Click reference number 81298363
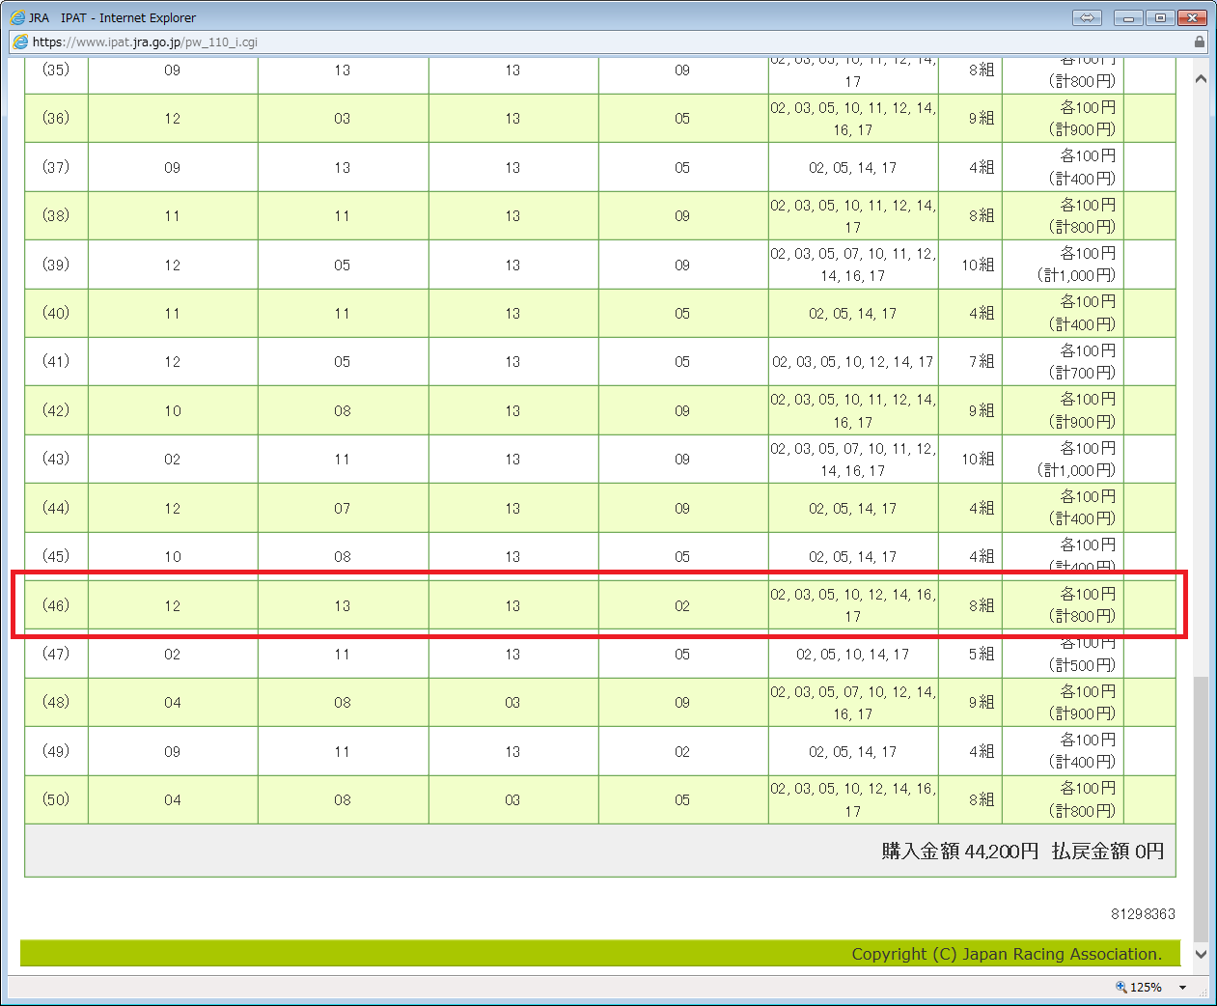This screenshot has width=1217, height=1006. [1143, 913]
